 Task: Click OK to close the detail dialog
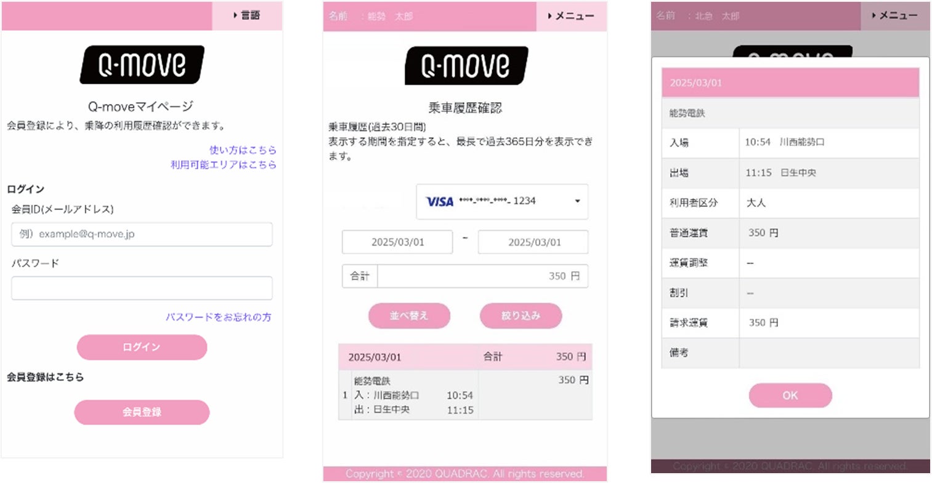pyautogui.click(x=790, y=396)
